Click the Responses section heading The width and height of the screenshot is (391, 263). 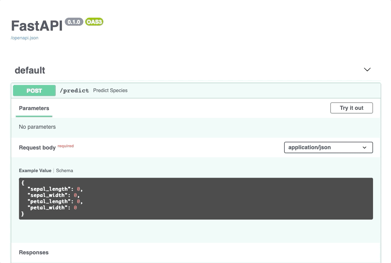tap(34, 252)
